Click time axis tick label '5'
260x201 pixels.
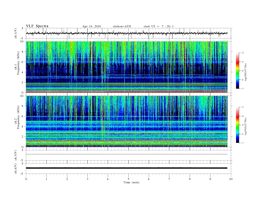pos(128,179)
